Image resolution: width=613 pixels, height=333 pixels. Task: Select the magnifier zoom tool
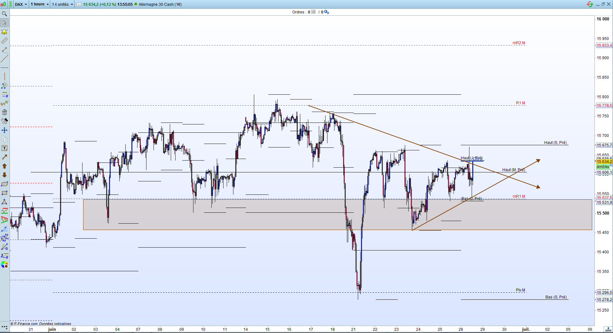(x=4, y=14)
